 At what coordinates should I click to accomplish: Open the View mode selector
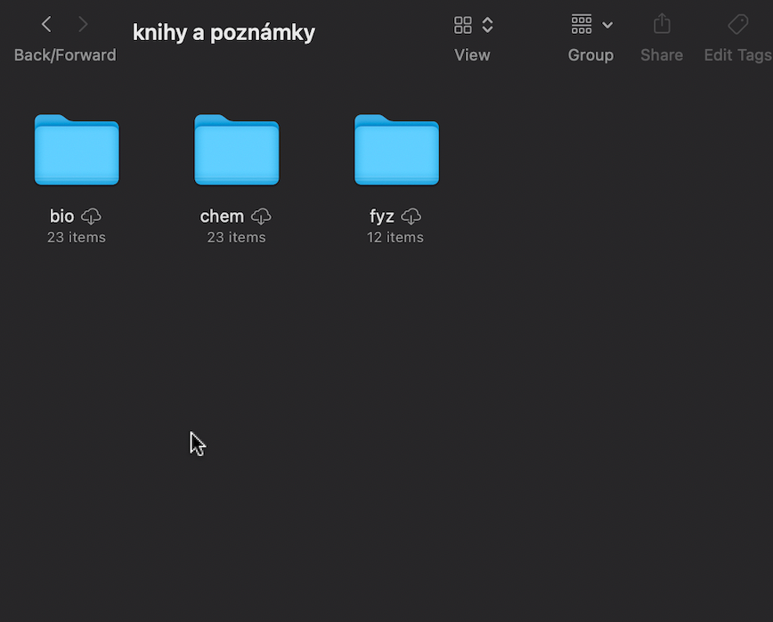coord(461,24)
